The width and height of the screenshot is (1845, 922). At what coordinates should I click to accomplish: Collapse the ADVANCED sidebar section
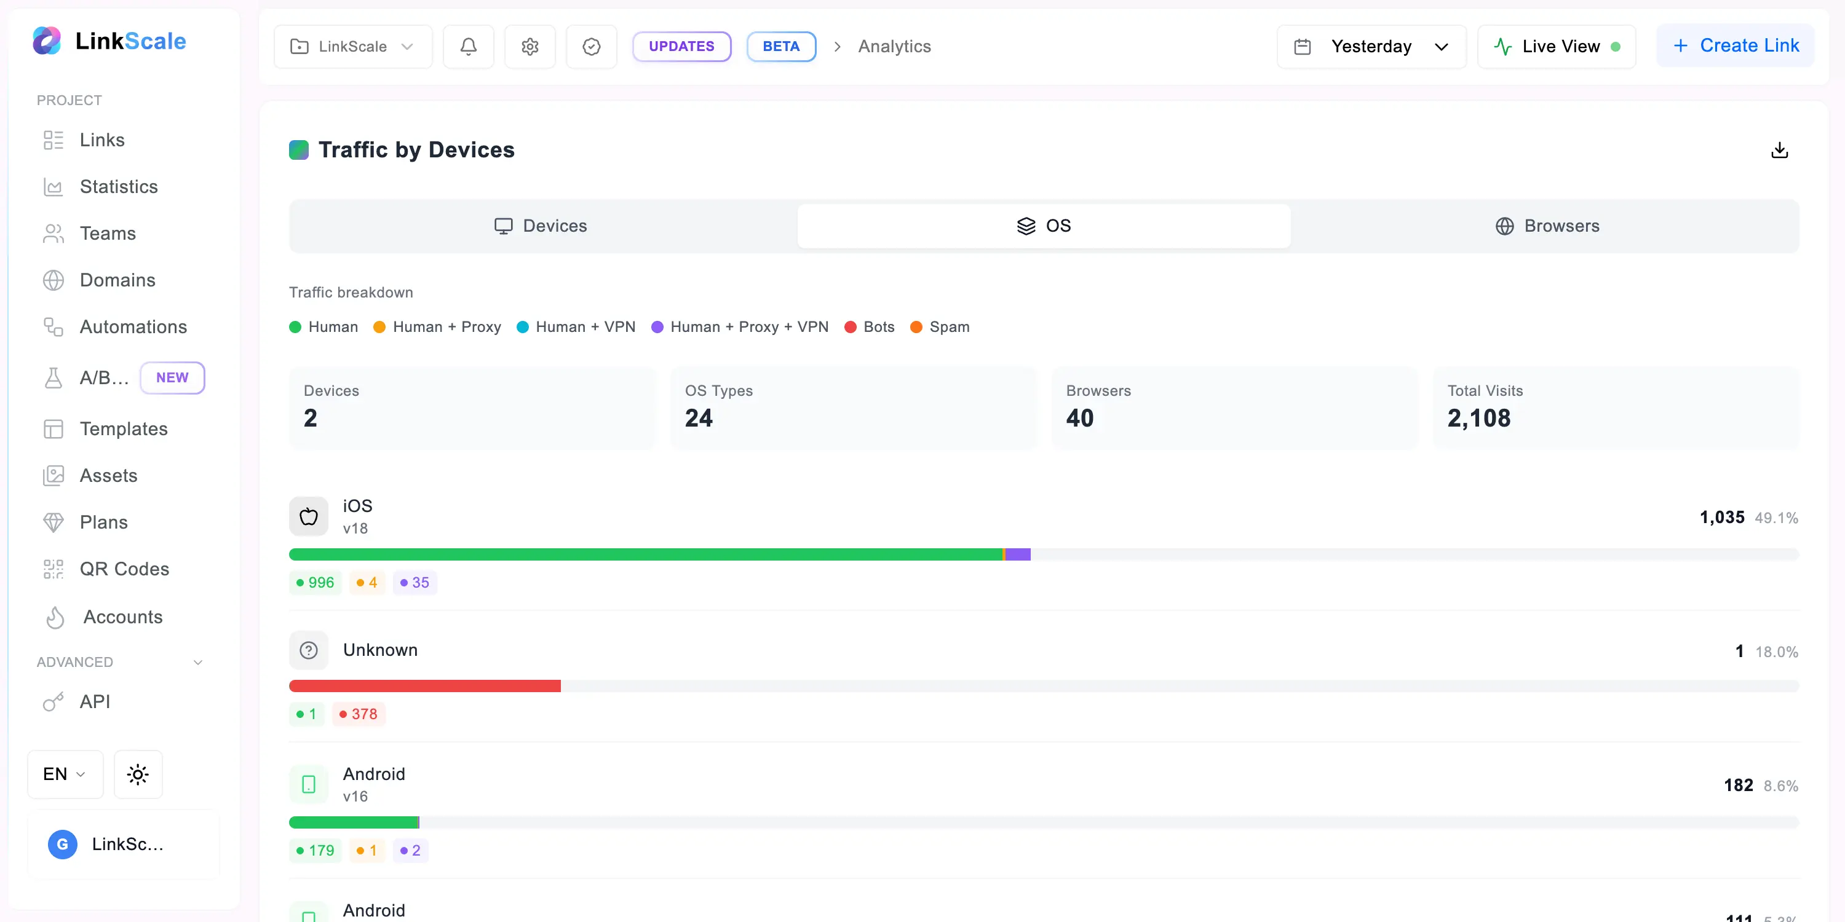pos(197,661)
